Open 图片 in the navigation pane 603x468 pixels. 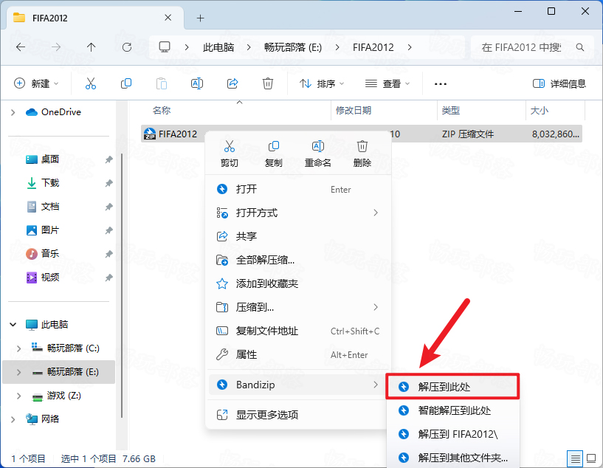point(50,230)
